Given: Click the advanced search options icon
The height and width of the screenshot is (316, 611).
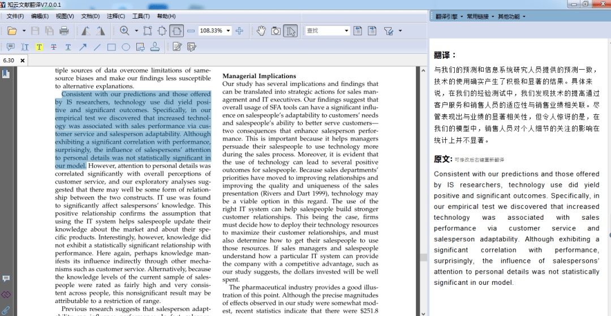Looking at the screenshot, I should (388, 31).
